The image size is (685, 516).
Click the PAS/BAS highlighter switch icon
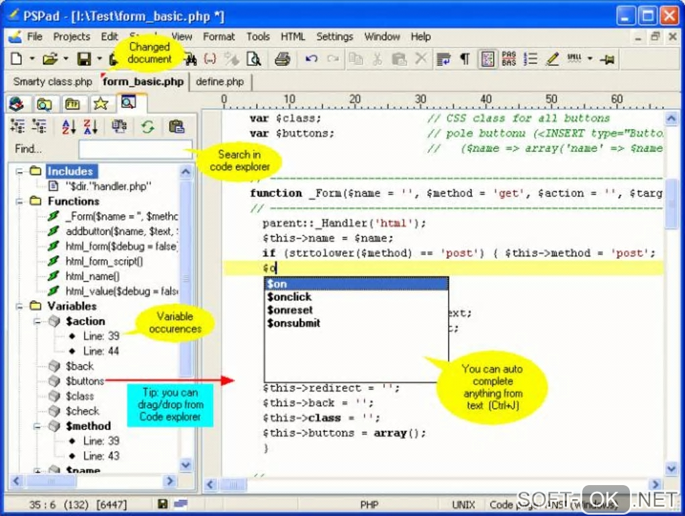(509, 58)
